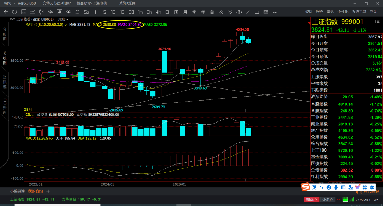Expand the MACD(12,26,9) indicator dropdown
This screenshot has width=383, height=206.
pyautogui.click(x=39, y=139)
